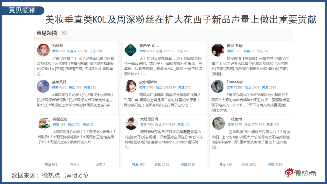
Task: Open 一枝南南's profile avatar
Action: (x=218, y=123)
